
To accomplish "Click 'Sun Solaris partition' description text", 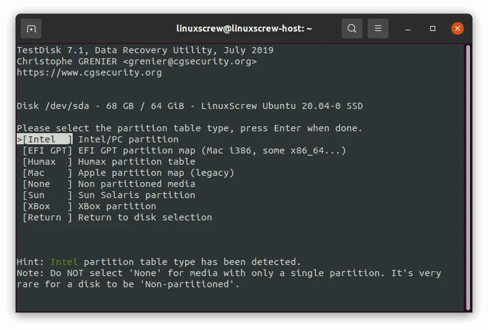I will [137, 195].
